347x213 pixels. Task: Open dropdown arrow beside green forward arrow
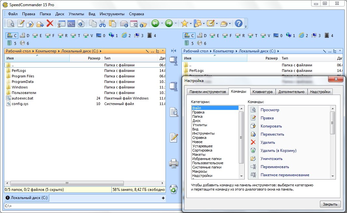176,23
